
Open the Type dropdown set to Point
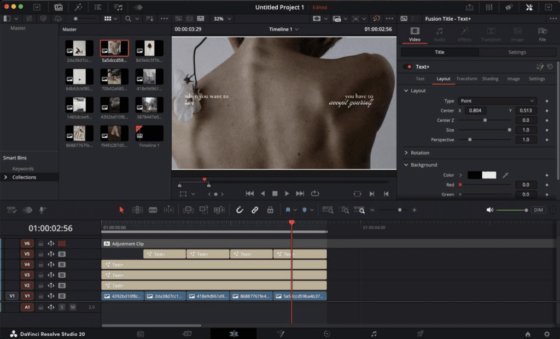(497, 101)
